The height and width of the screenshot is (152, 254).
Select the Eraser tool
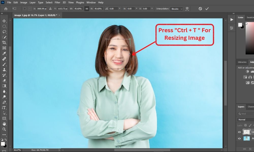pyautogui.click(x=4, y=81)
